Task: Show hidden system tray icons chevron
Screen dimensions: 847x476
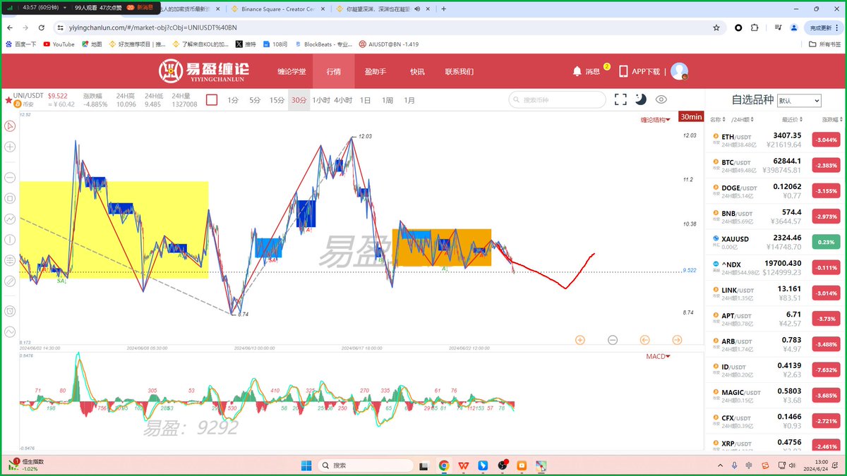Action: click(x=721, y=465)
